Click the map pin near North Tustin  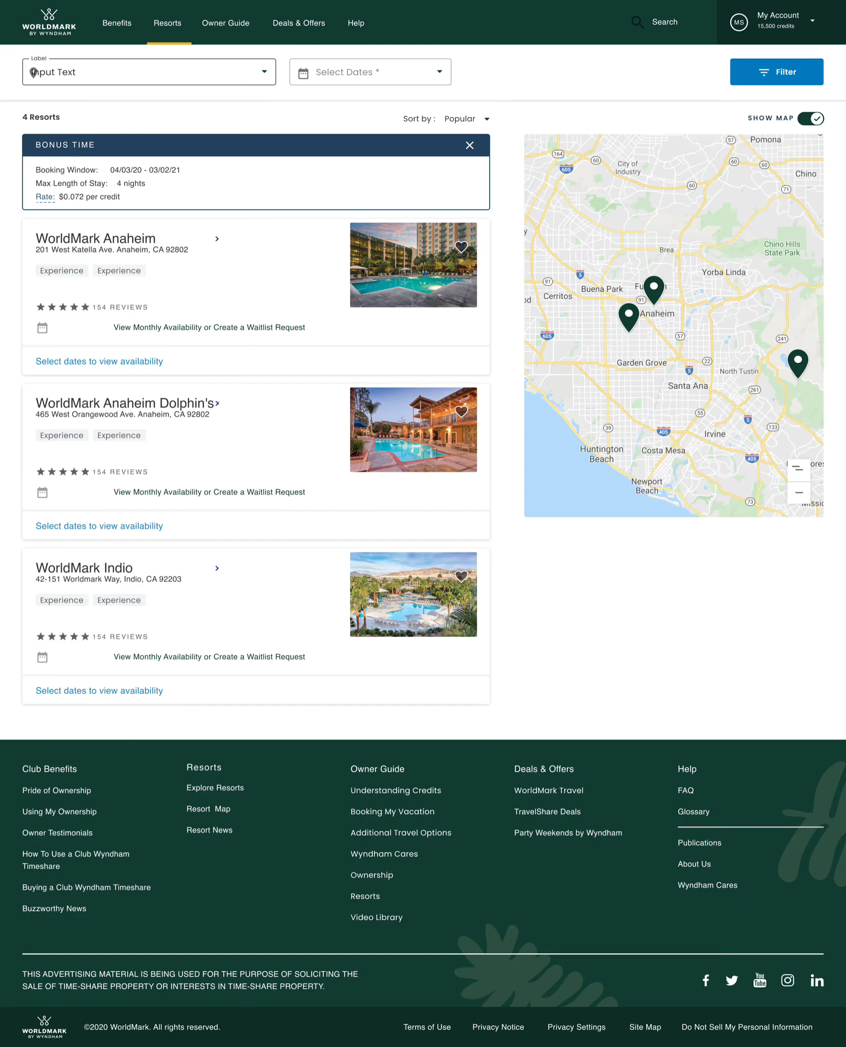(798, 363)
